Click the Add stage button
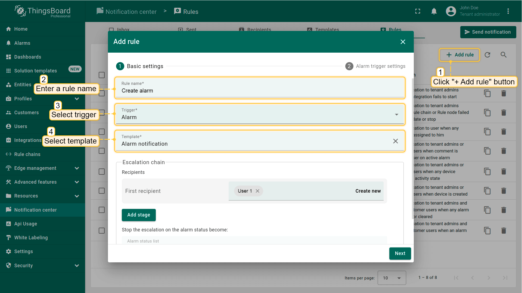This screenshot has width=522, height=293. 139,215
